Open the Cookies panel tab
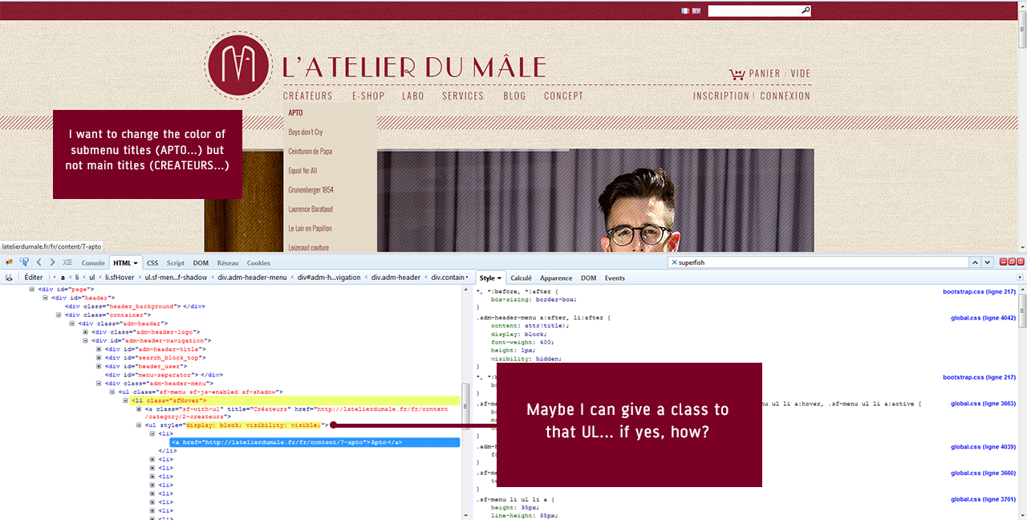 tap(258, 262)
